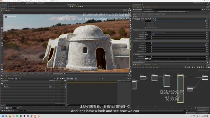Viewport: 210px width, 118px height.
Task: Jump to last frame in playbar
Action: click(11, 108)
